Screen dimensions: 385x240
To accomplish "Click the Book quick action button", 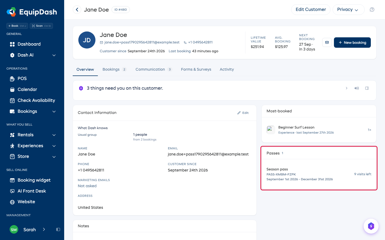I will tap(17, 26).
